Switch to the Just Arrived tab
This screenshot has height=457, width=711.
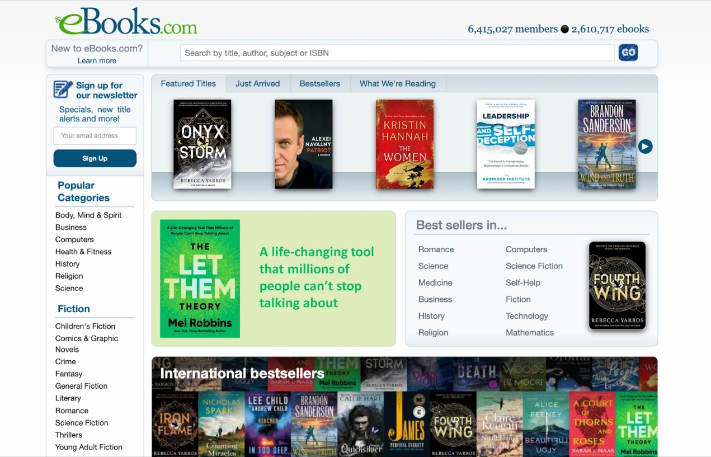(x=257, y=83)
